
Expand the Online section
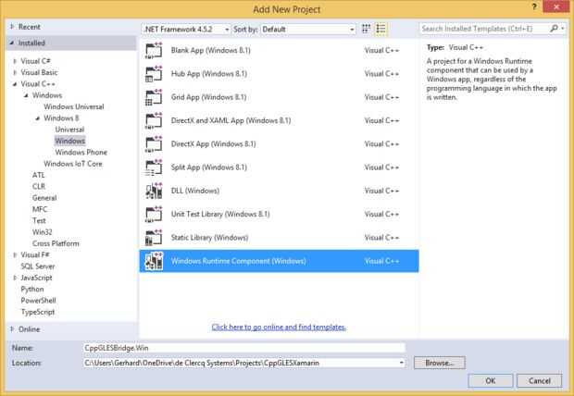pos(12,329)
